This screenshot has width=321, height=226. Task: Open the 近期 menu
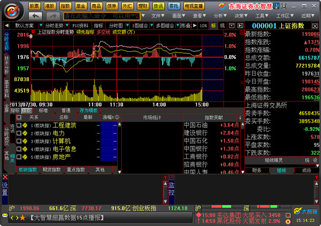pos(308,15)
